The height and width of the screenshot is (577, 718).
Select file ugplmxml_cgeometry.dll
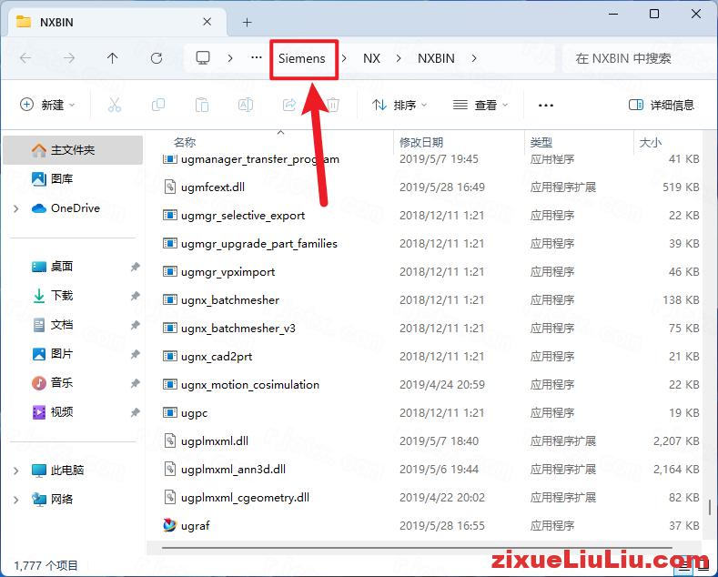[245, 497]
